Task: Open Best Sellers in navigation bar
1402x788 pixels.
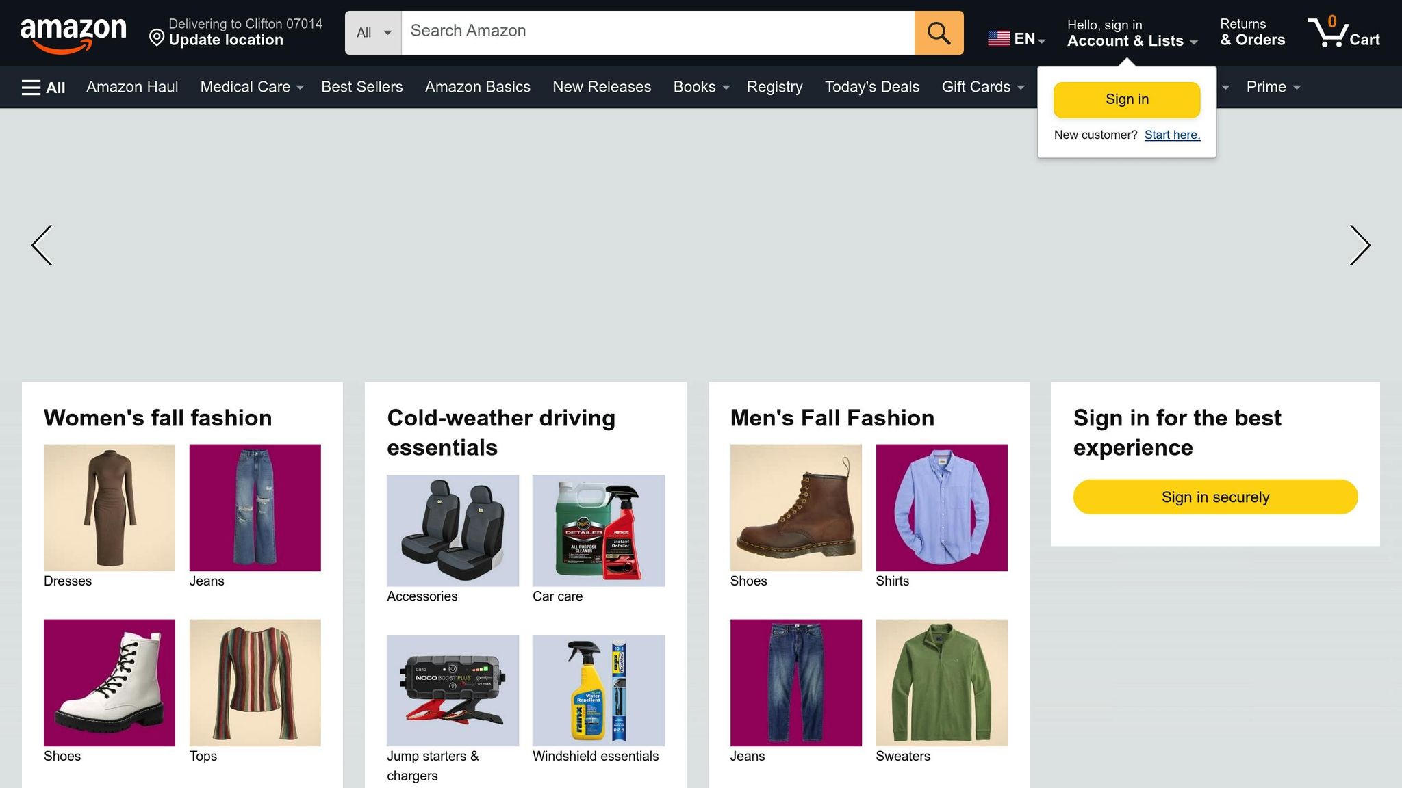Action: [361, 88]
